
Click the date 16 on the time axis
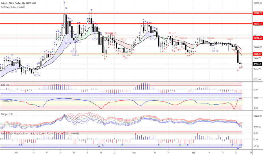tap(223, 153)
